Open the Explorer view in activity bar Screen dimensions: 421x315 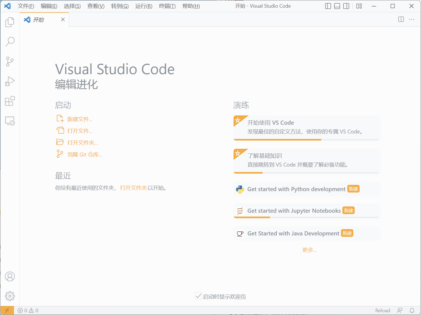pyautogui.click(x=10, y=22)
